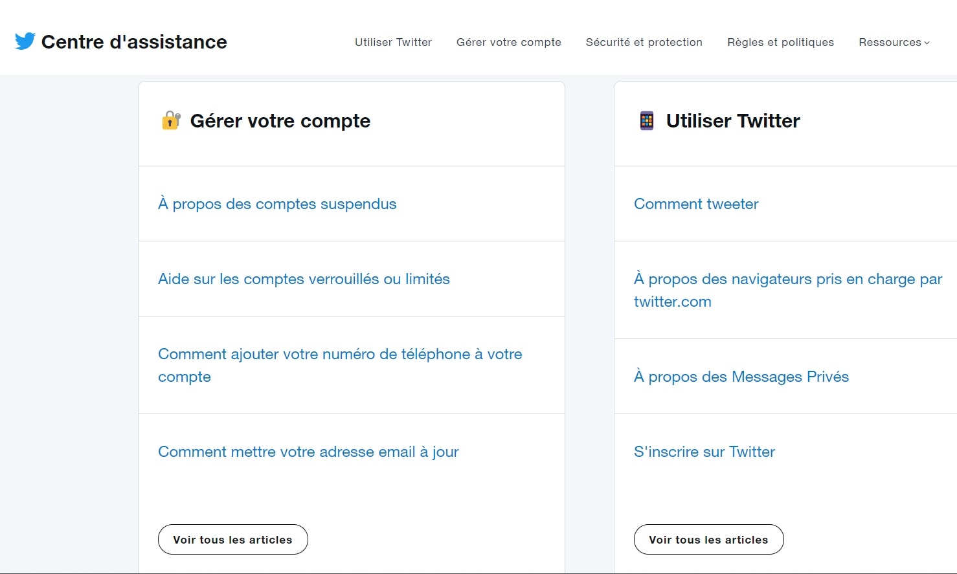
Task: Open S'inscrire sur Twitter article
Action: pos(704,452)
